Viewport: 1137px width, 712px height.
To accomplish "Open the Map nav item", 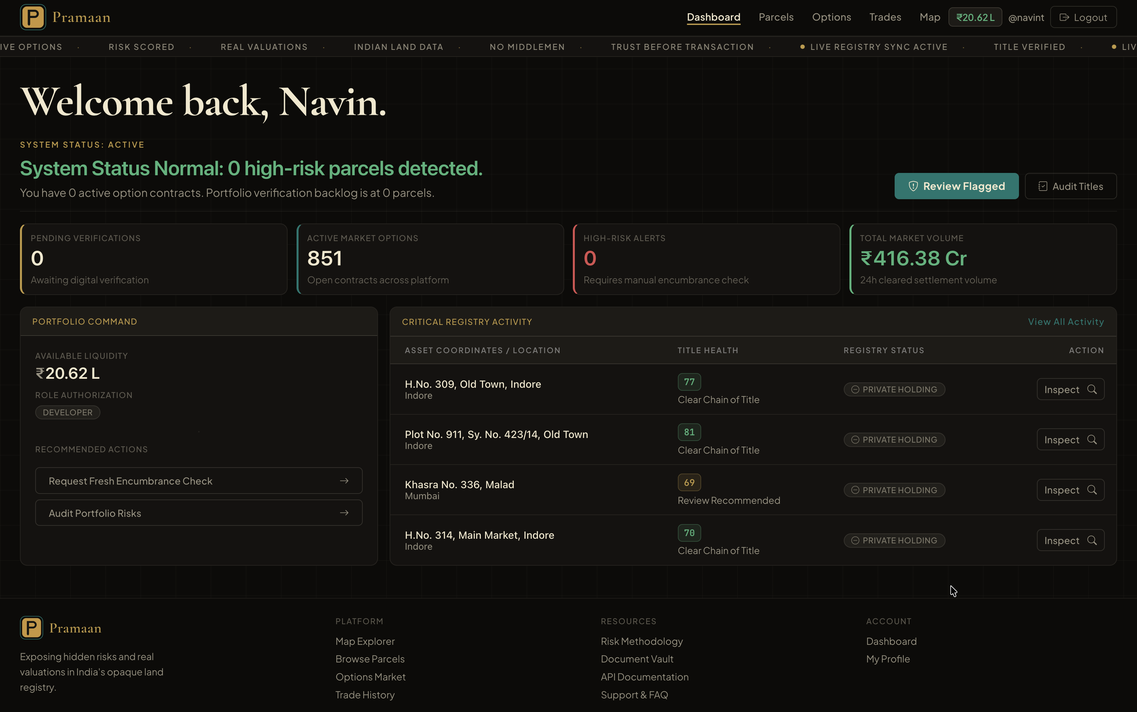I will pos(930,17).
